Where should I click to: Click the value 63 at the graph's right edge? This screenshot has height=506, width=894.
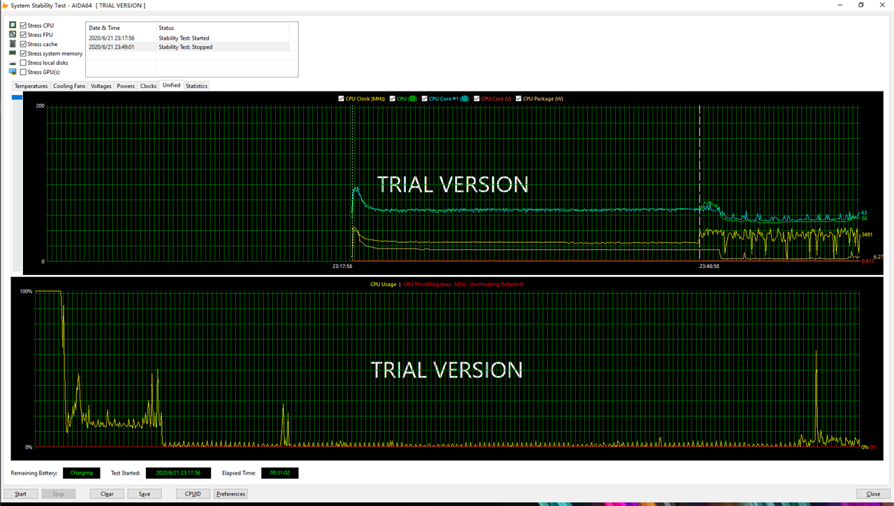coord(864,213)
